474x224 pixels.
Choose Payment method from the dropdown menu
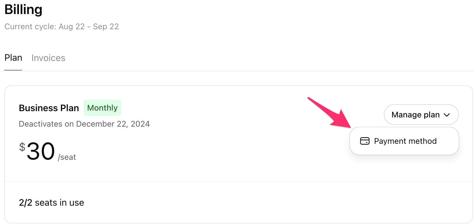point(404,141)
